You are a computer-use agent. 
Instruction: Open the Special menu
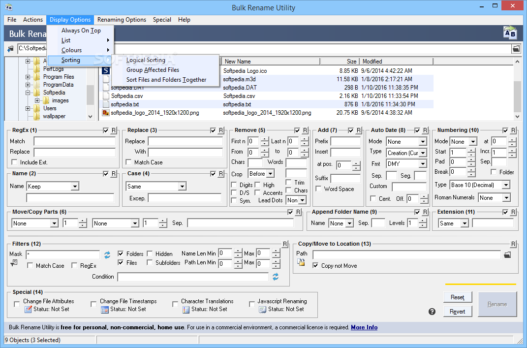pos(162,20)
